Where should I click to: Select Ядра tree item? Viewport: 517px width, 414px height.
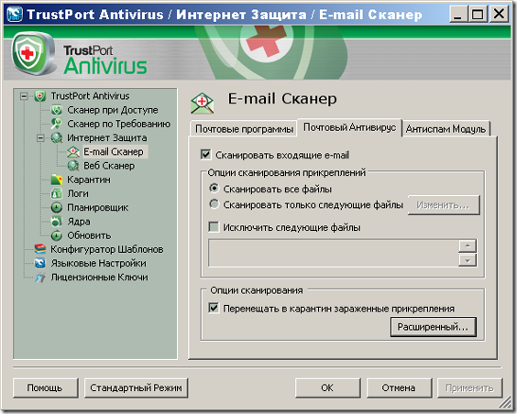79,222
